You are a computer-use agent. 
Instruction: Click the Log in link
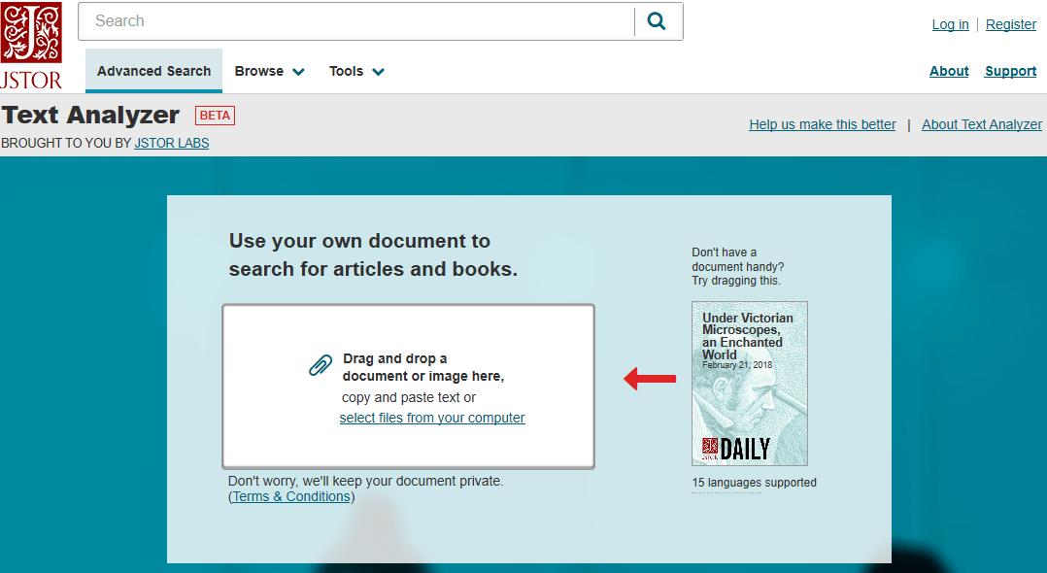(950, 24)
